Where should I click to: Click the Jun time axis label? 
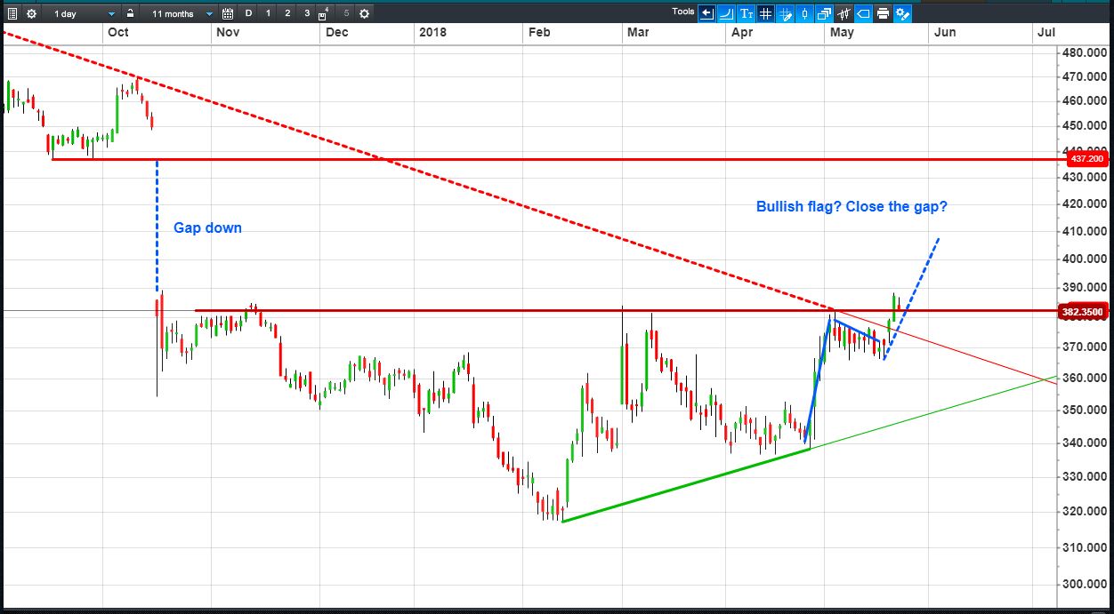tap(945, 32)
